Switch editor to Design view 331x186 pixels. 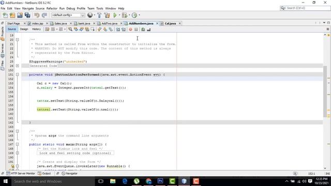pyautogui.click(x=24, y=29)
